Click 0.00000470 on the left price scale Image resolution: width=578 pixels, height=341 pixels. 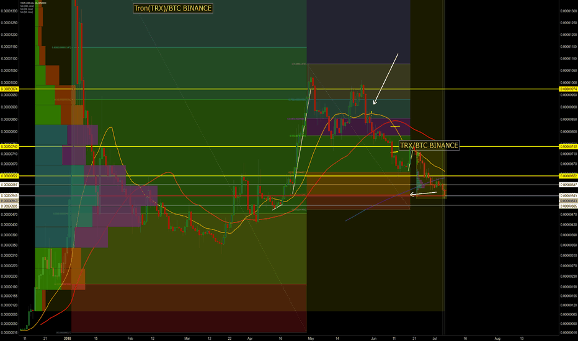coord(9,214)
